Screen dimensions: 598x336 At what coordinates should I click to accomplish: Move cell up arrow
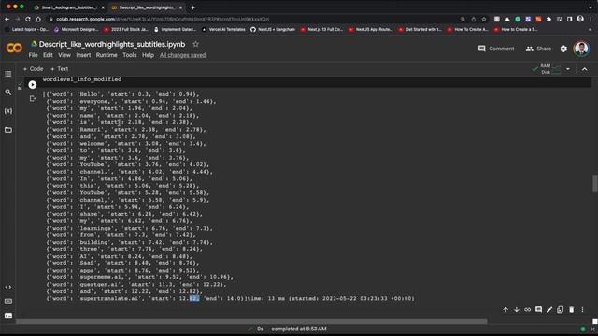[x=505, y=310]
